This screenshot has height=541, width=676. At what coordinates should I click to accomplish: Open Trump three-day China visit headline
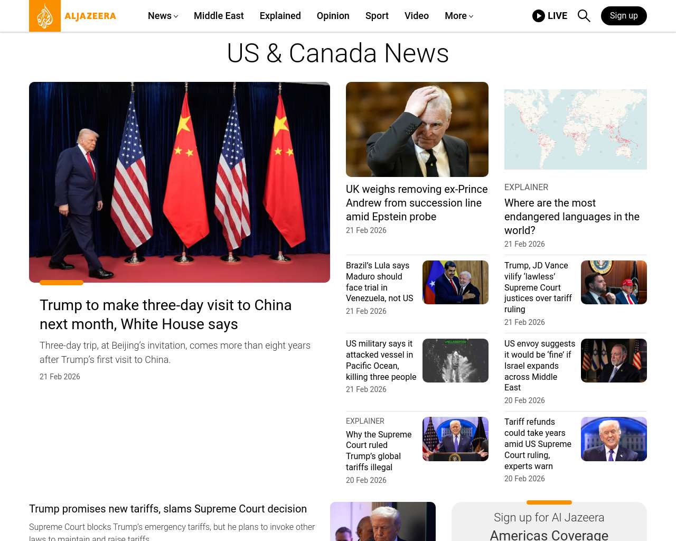pos(165,314)
